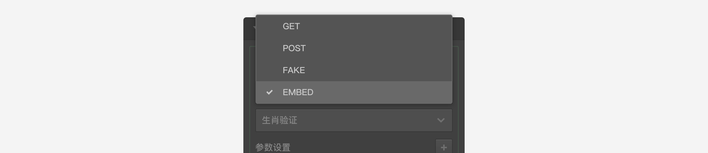Pick the FAKE request type option
708x153 pixels.
354,70
